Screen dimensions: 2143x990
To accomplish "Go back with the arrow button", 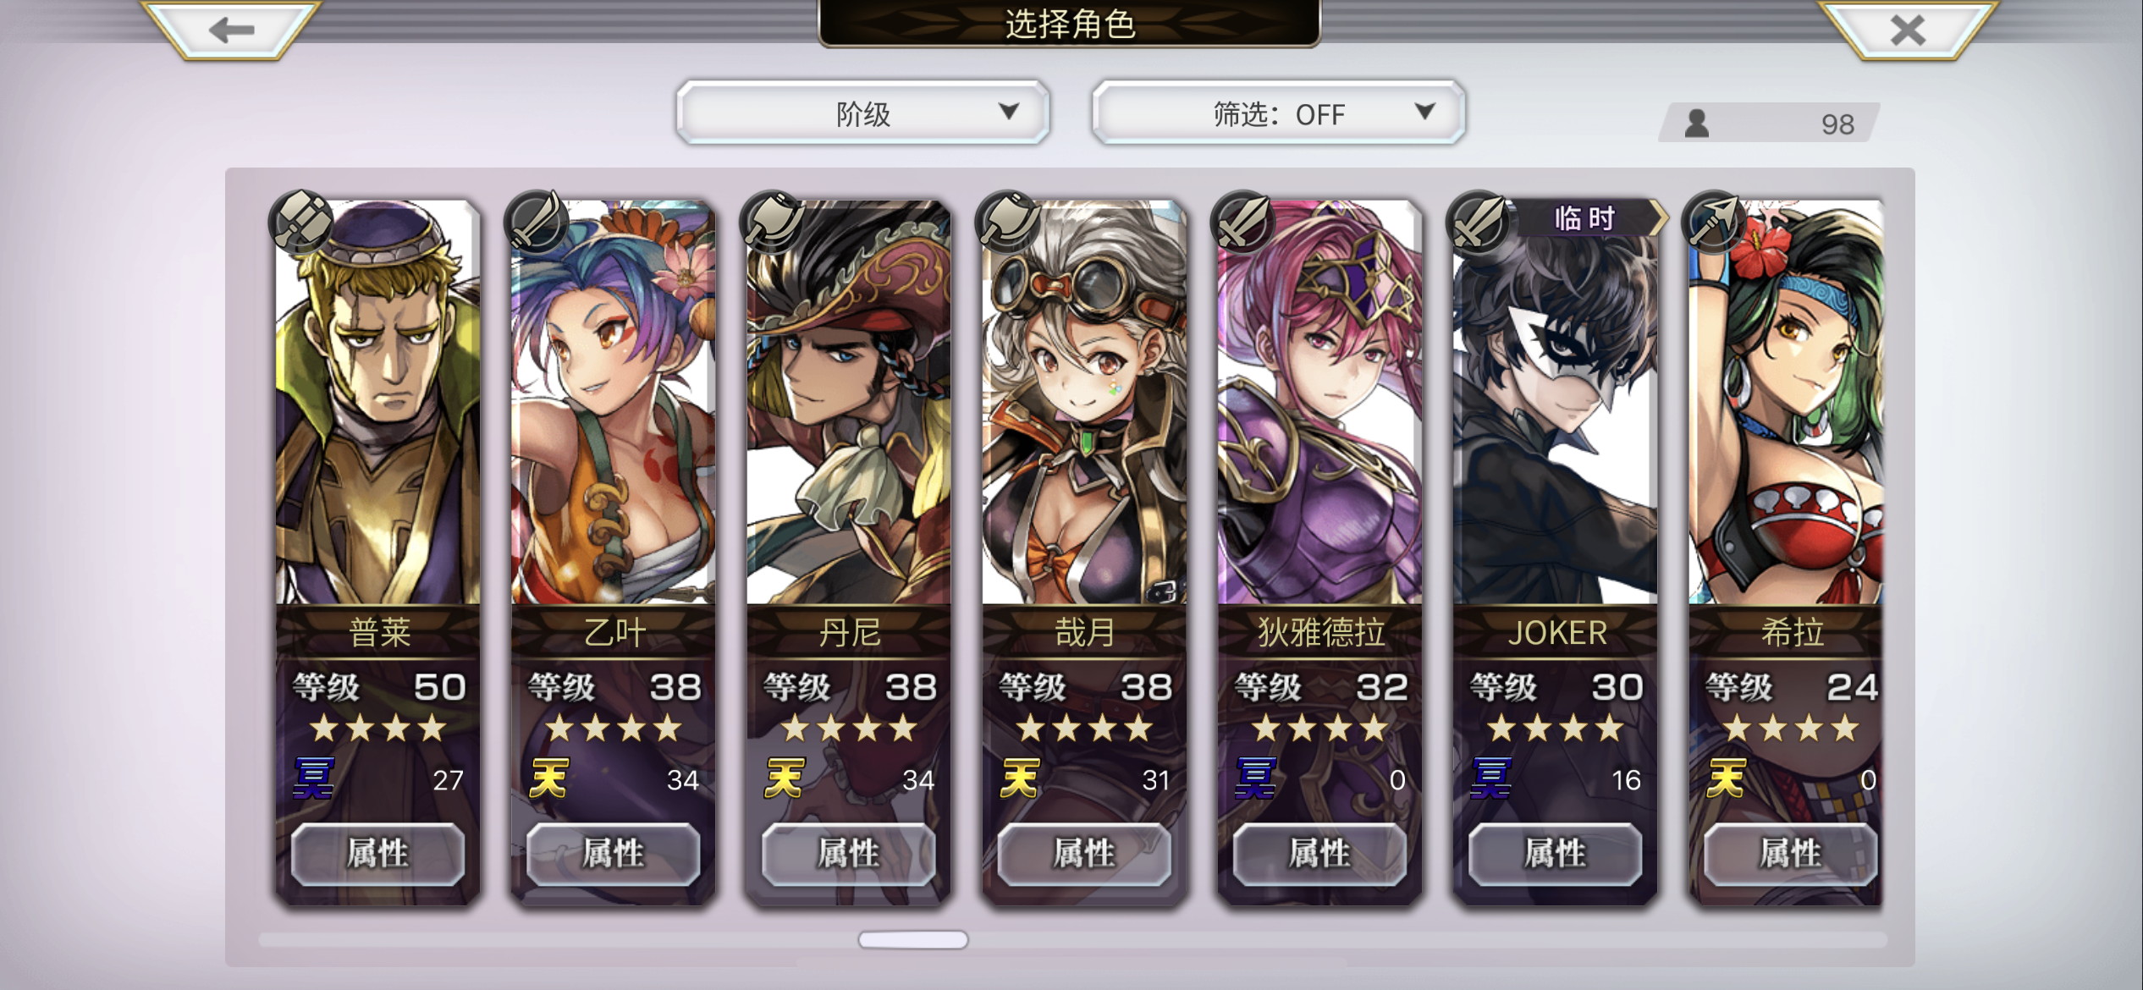I will (x=231, y=30).
